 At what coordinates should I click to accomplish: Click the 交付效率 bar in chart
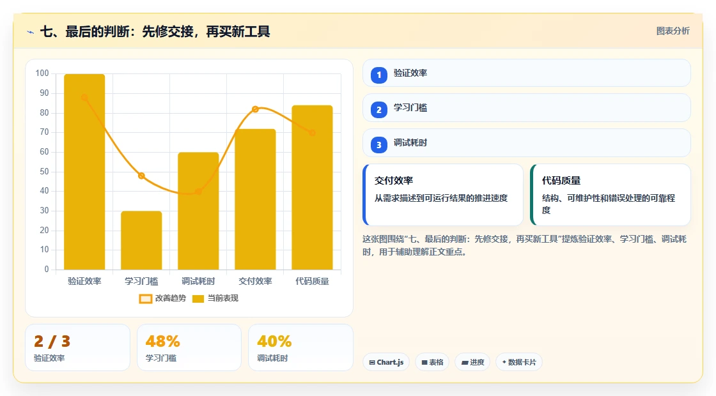pyautogui.click(x=255, y=199)
